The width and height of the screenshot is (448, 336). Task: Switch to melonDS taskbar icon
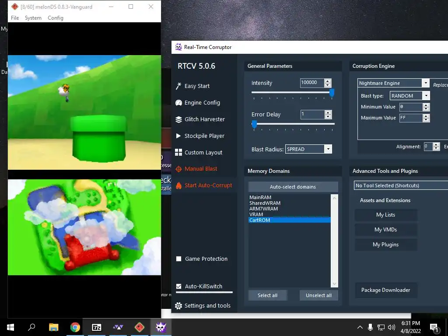(140, 327)
